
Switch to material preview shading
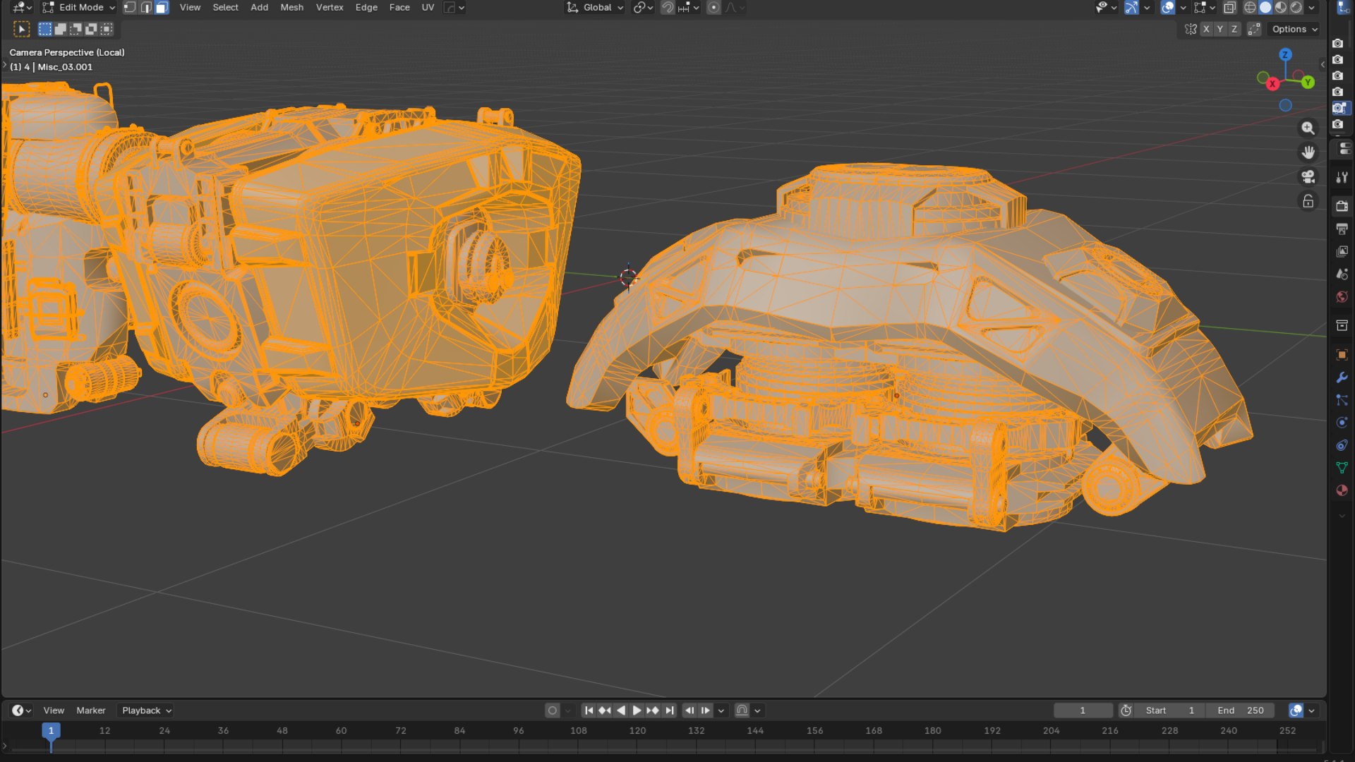1281,8
